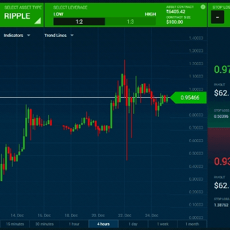Click the stop loss 0.50396 value
The image size is (230, 230).
tap(221, 116)
